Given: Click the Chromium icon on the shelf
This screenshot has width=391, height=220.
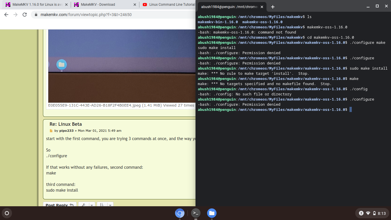Looking at the screenshot, I should (x=180, y=213).
